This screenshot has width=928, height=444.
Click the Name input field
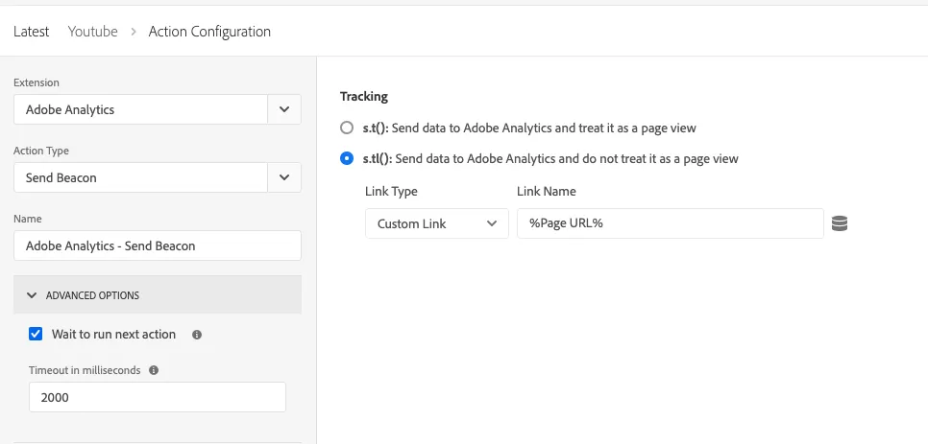tap(158, 245)
